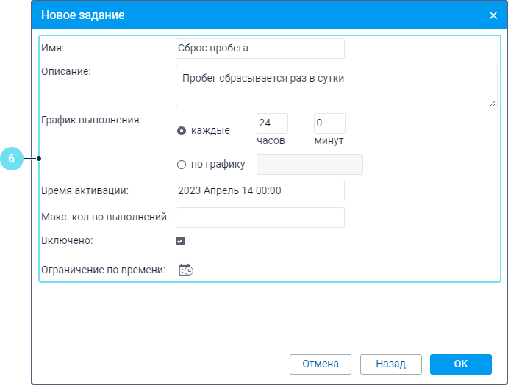Click the 'Включено' label text
508x385 pixels.
point(68,240)
